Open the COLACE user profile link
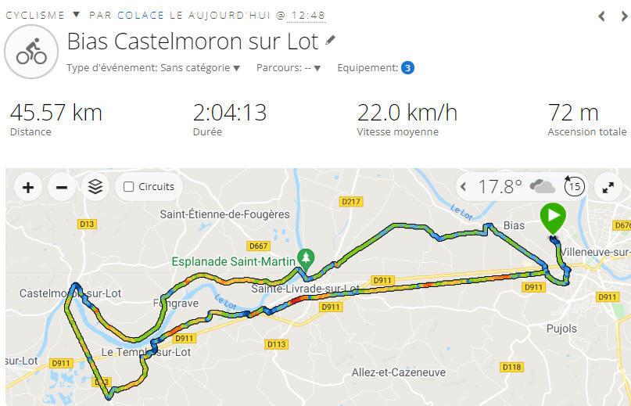 pos(141,16)
